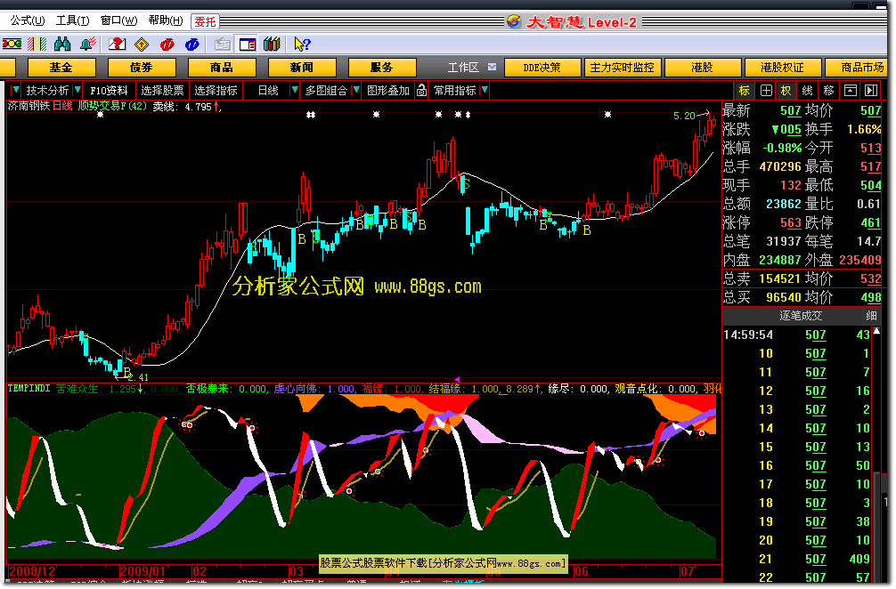Image resolution: width=896 pixels, height=589 pixels.
Task: Open the alarm bell alert tool
Action: tap(87, 44)
